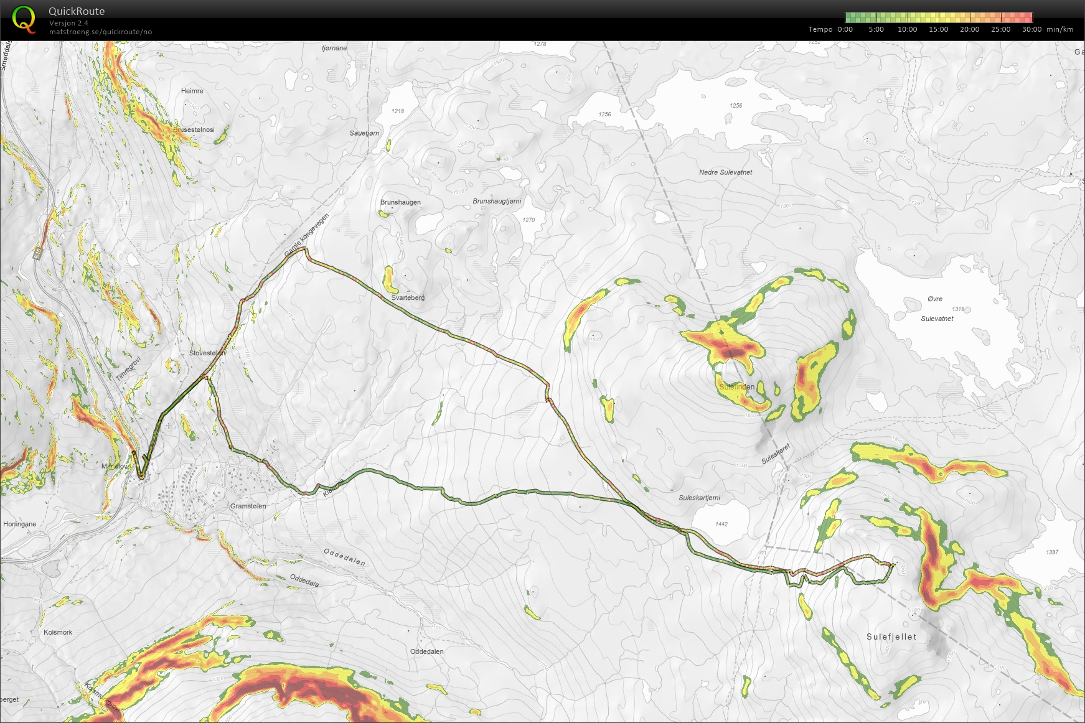
Task: Click the route's easternmost end point near Sulefjellet
Action: coord(893,565)
